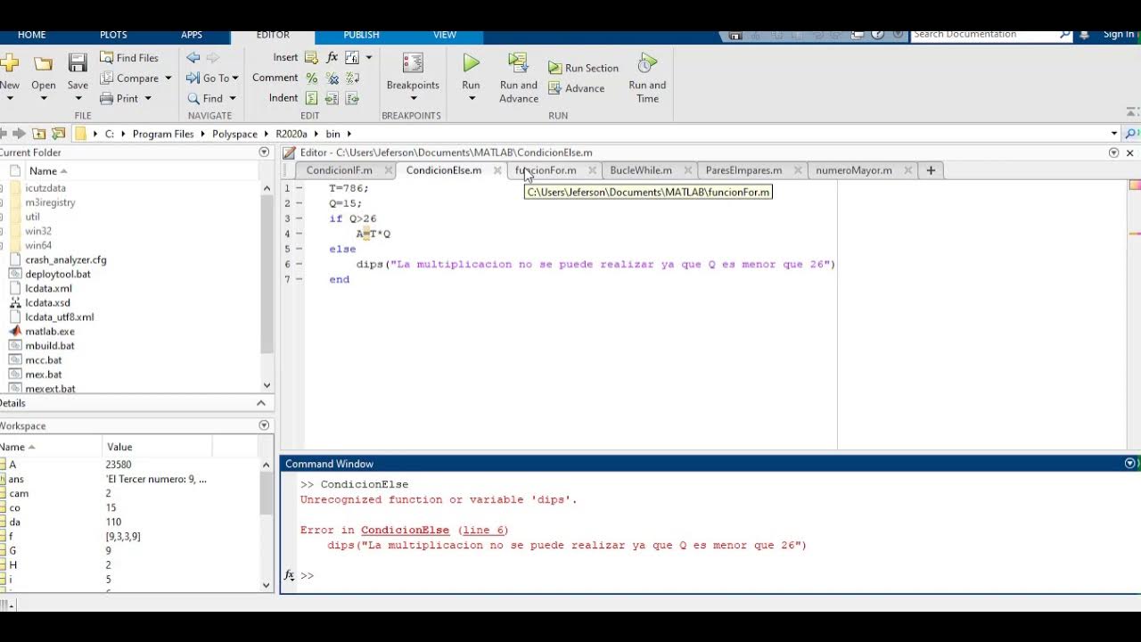Click Polyspace in the address path
The height and width of the screenshot is (642, 1141).
coord(235,134)
